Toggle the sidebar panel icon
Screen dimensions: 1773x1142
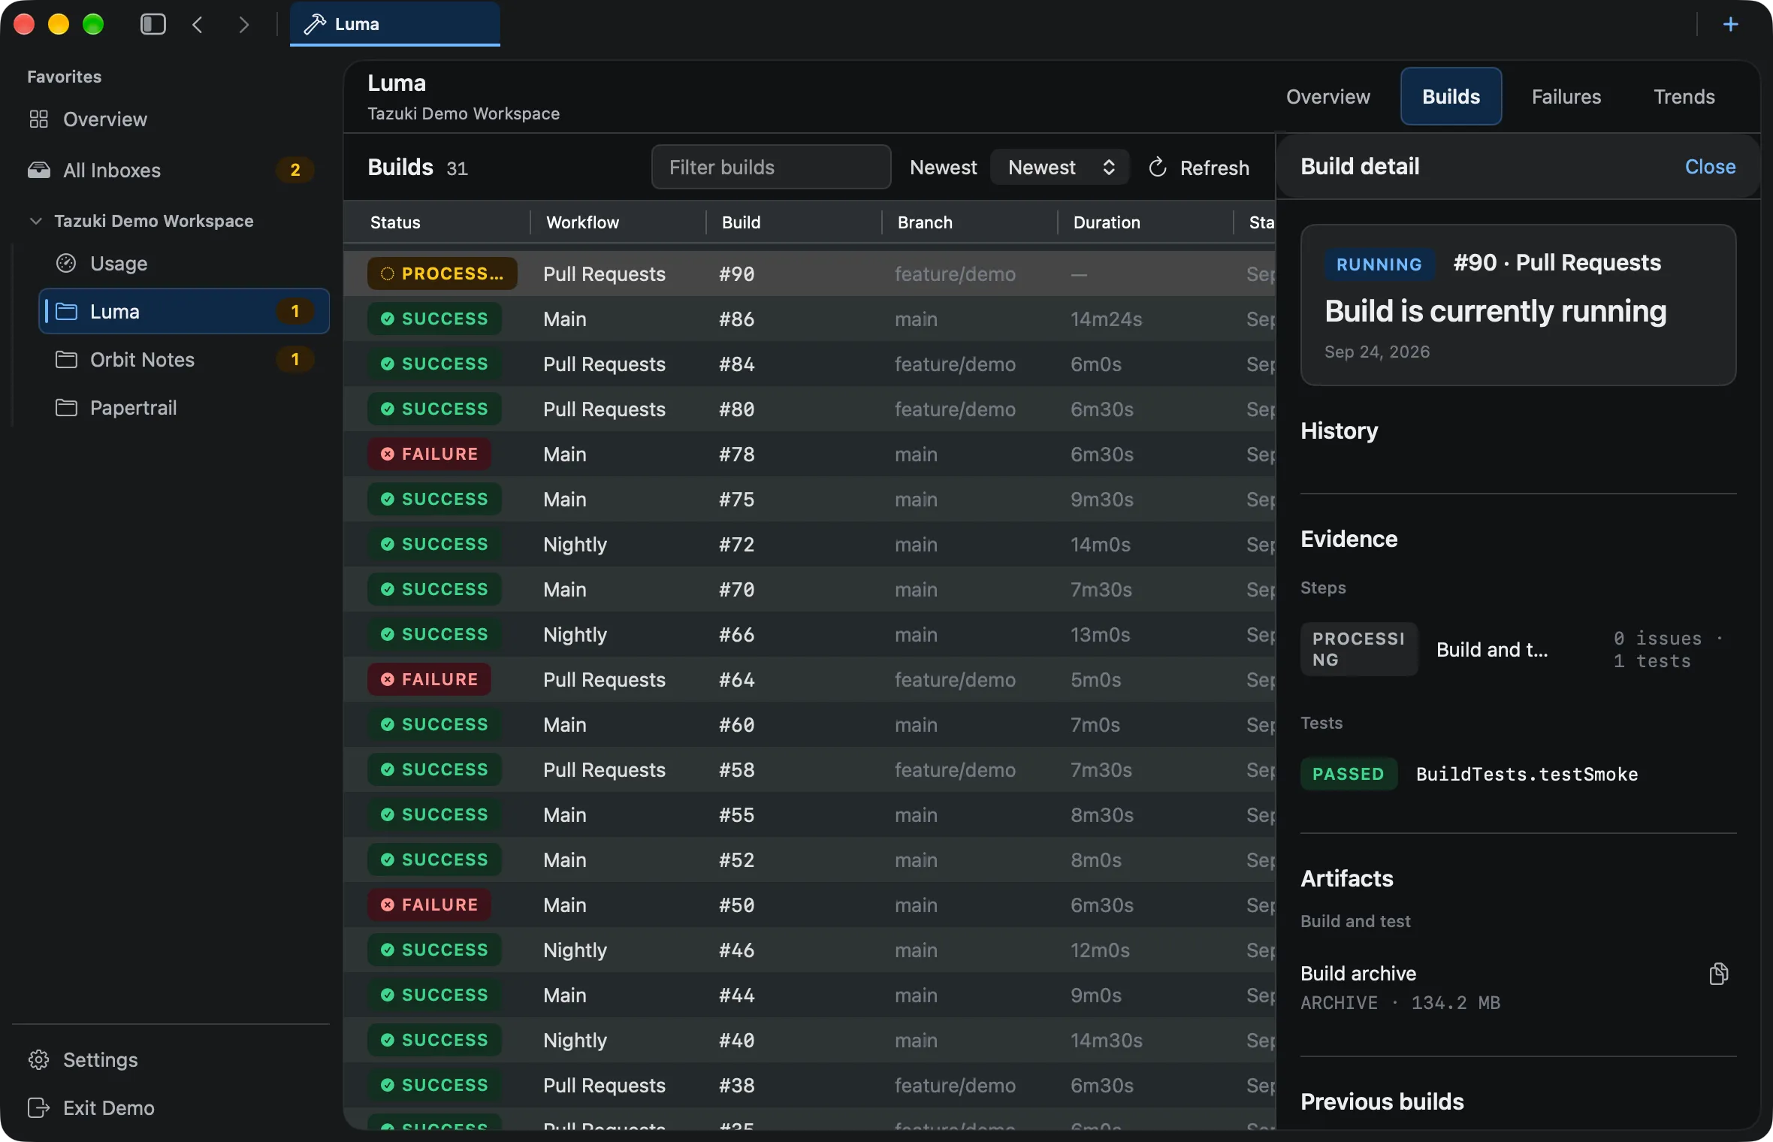tap(153, 25)
